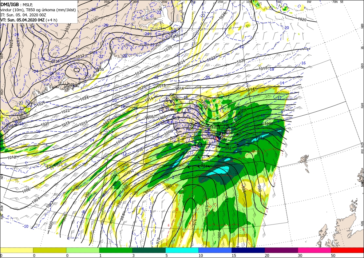Click the legend value '1' label

pos(100,255)
